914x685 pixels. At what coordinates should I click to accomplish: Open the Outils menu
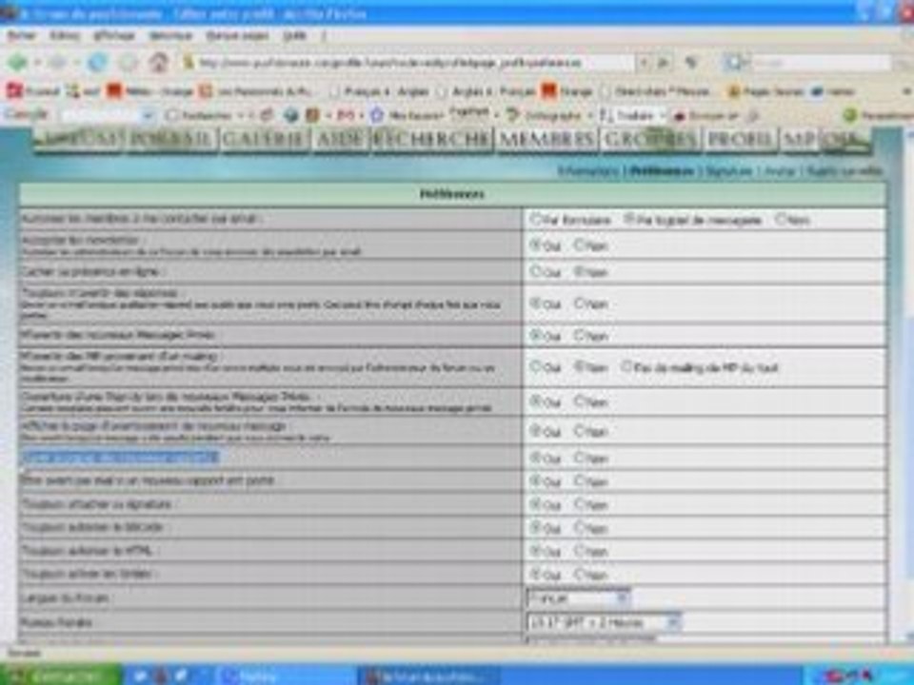pyautogui.click(x=294, y=35)
